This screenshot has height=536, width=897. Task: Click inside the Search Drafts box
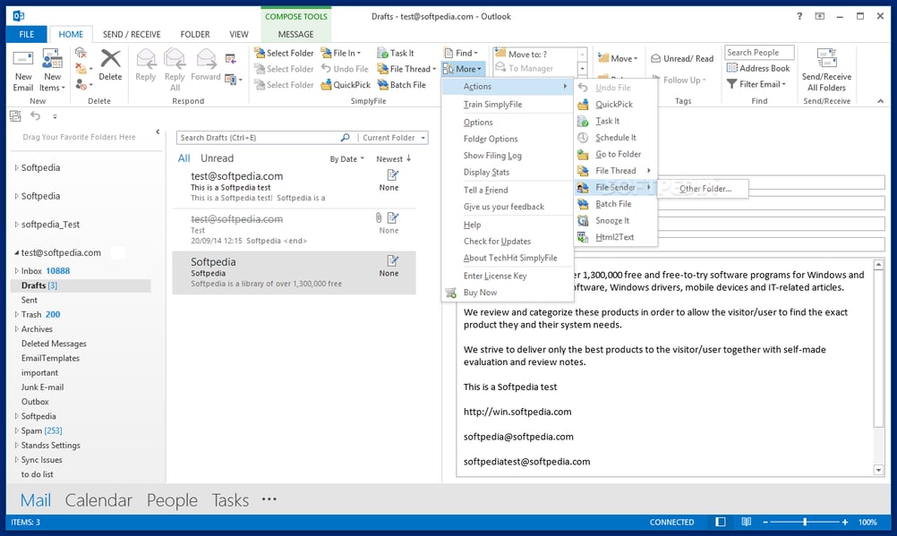coord(251,137)
